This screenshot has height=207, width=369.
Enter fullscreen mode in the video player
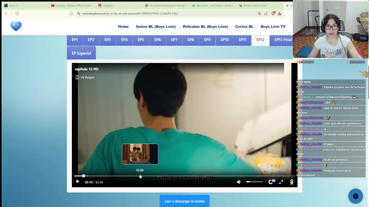[281, 182]
